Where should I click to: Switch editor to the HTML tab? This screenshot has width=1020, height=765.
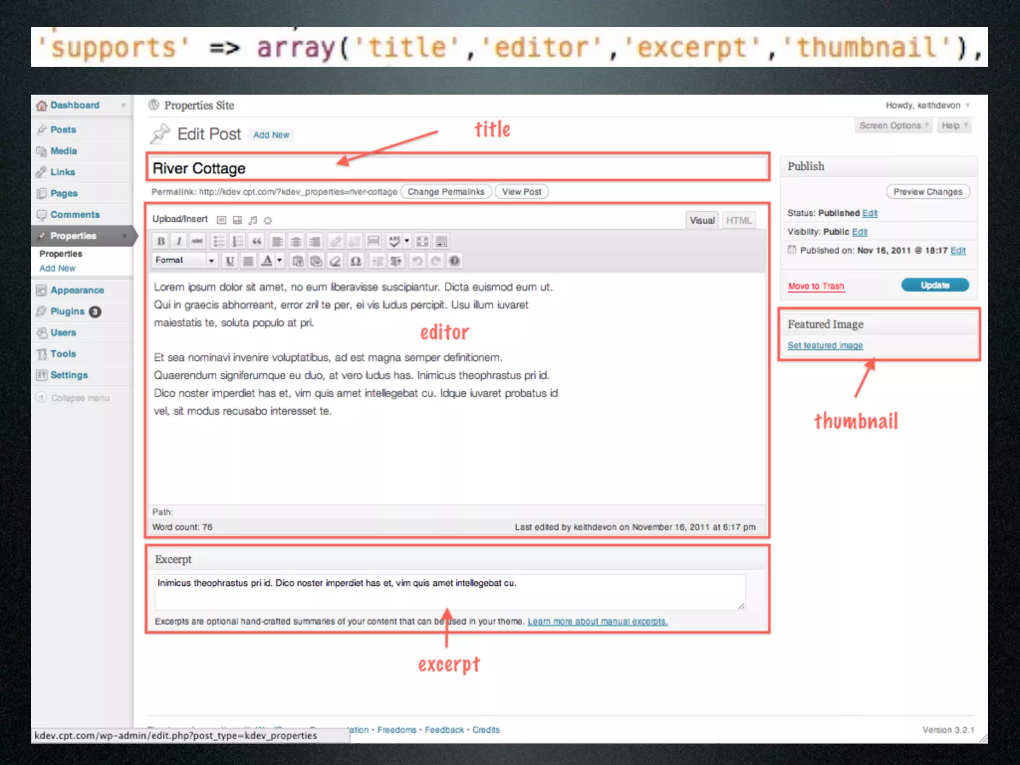click(738, 220)
